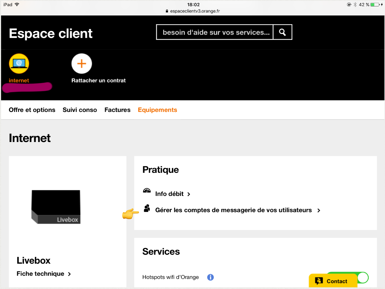Image resolution: width=385 pixels, height=289 pixels.
Task: Click the Contact button
Action: pos(333,281)
